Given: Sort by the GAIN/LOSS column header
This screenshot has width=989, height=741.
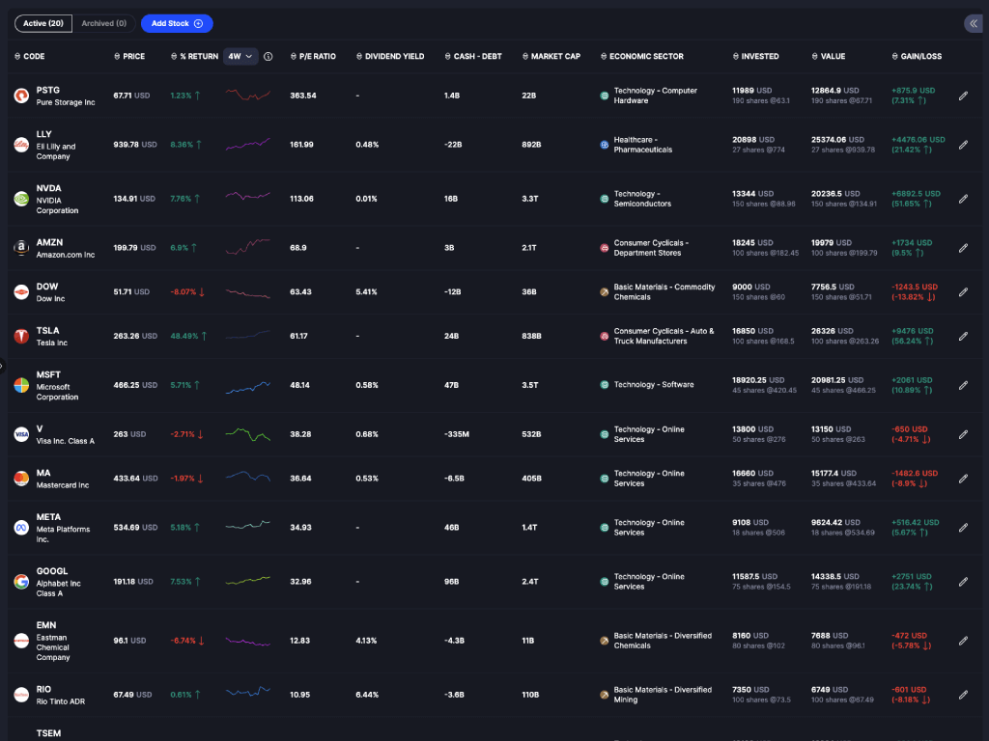Looking at the screenshot, I should 917,57.
